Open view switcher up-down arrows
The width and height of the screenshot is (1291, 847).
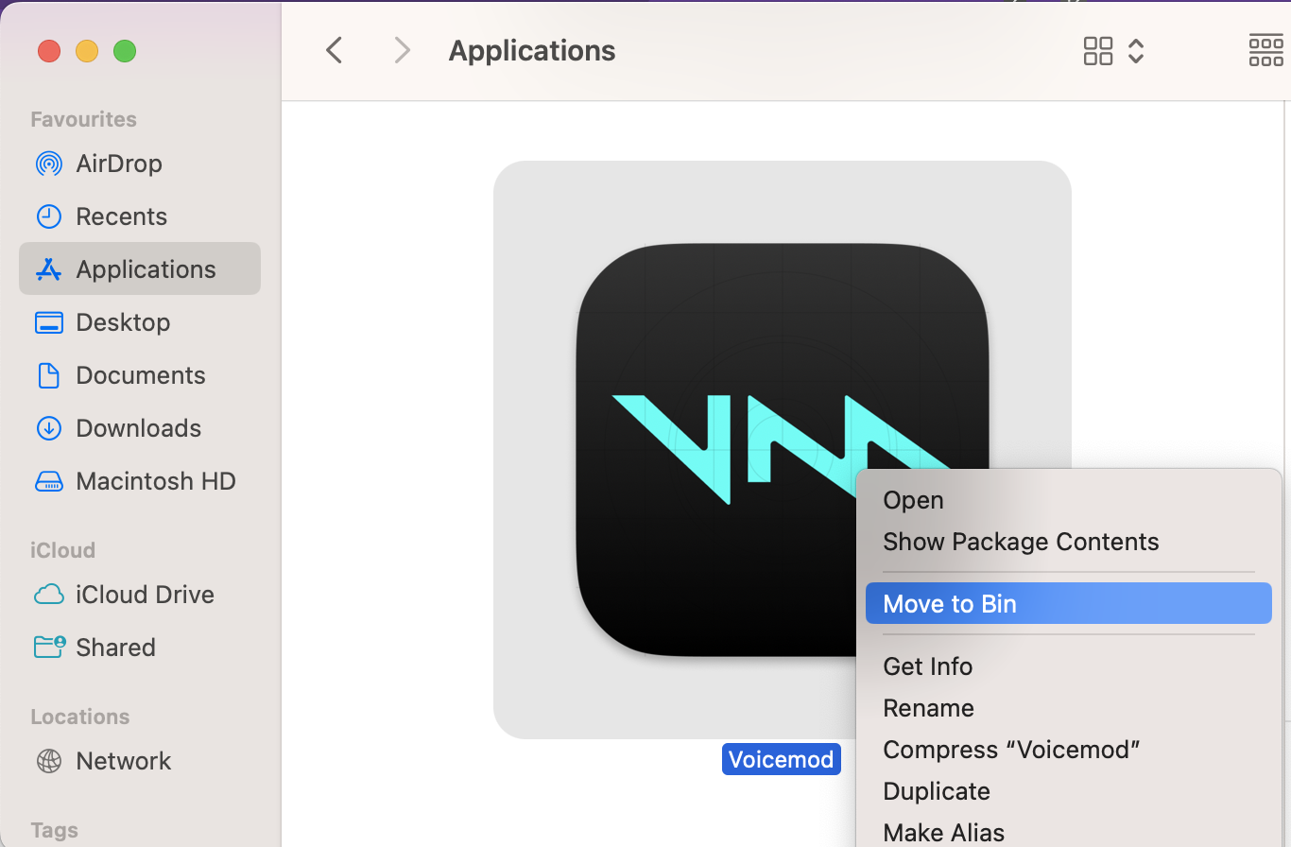click(x=1136, y=51)
